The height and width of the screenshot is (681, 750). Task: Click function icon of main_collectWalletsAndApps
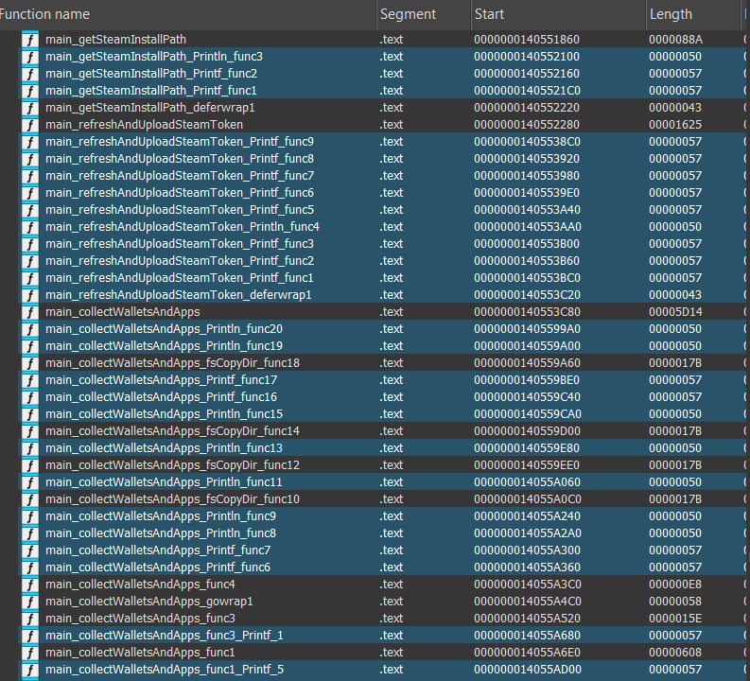(30, 312)
